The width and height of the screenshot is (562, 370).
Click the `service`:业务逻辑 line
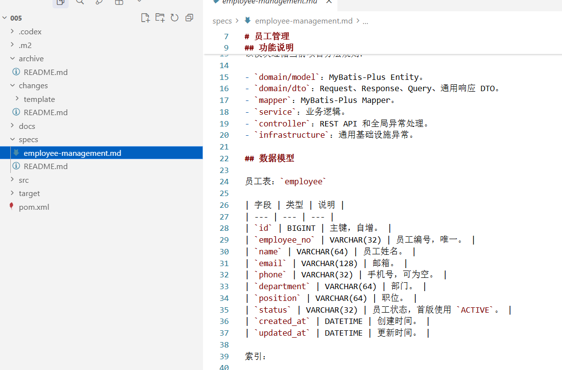[x=296, y=112]
